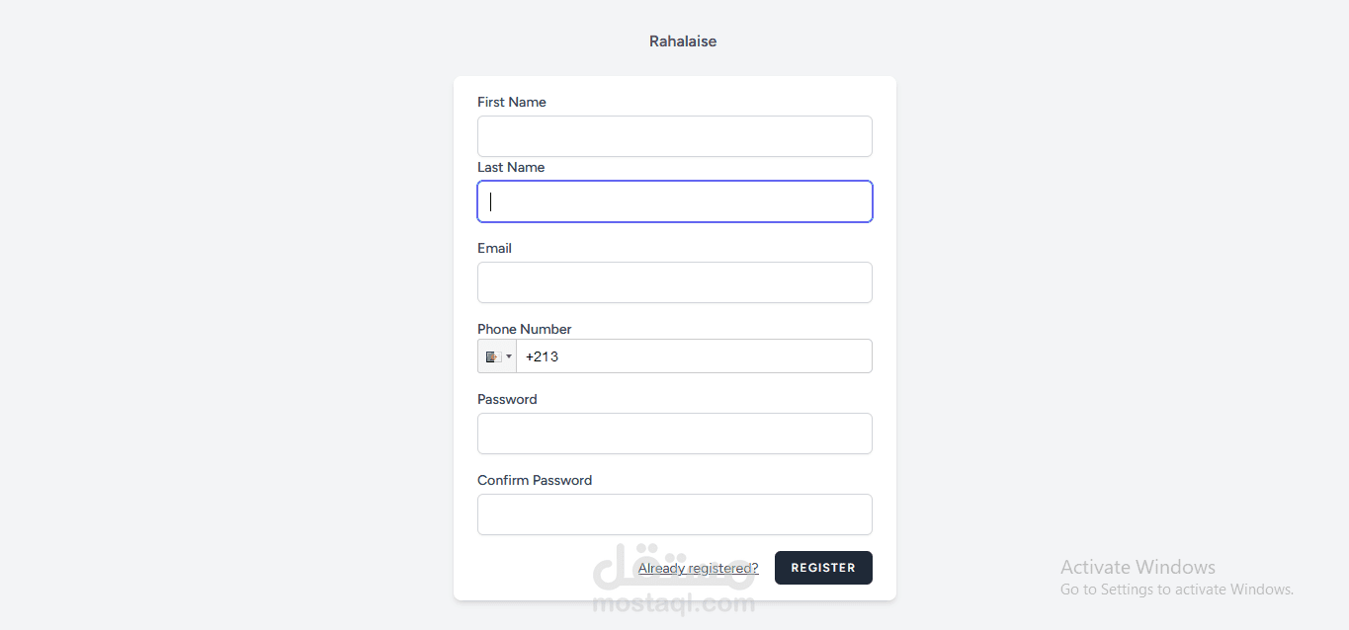Click the 'Password' field label

(x=507, y=399)
